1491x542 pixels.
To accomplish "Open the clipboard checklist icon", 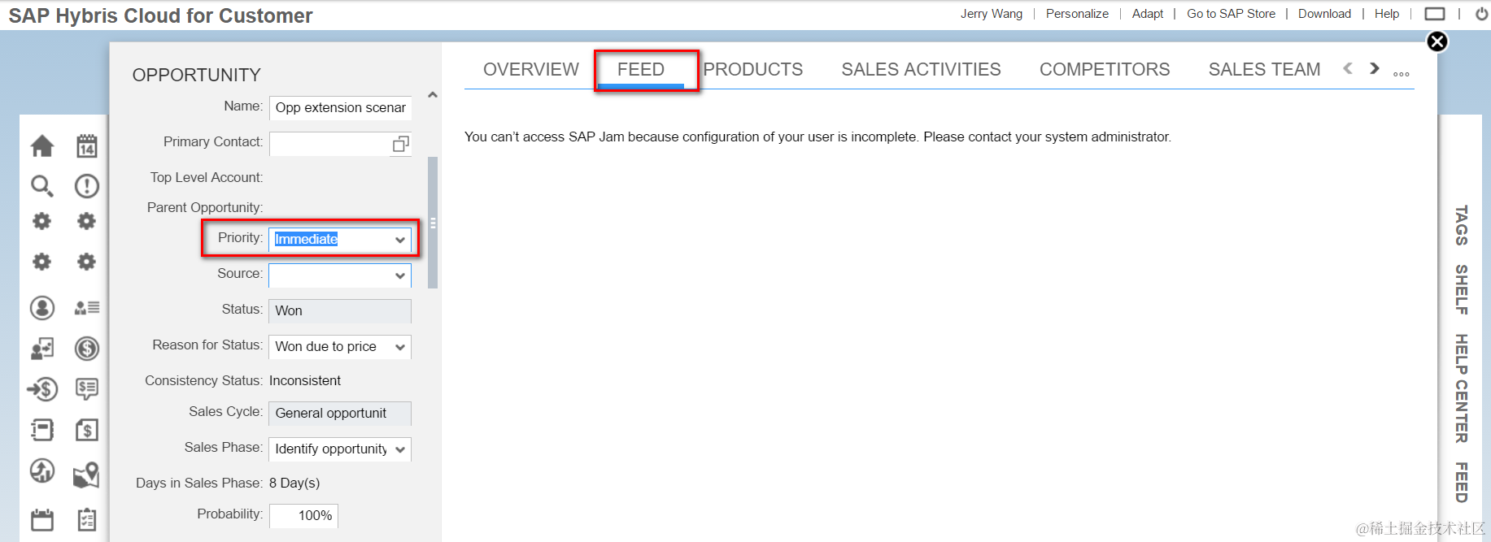I will tap(87, 520).
